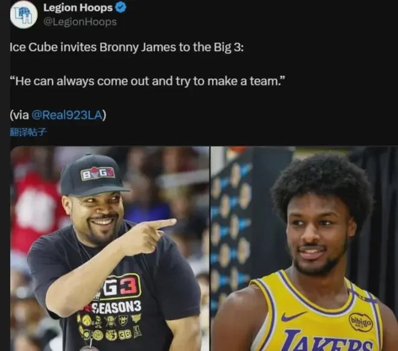The image size is (398, 351).
Task: Click the blue verified checkmark badge
Action: coord(121,8)
